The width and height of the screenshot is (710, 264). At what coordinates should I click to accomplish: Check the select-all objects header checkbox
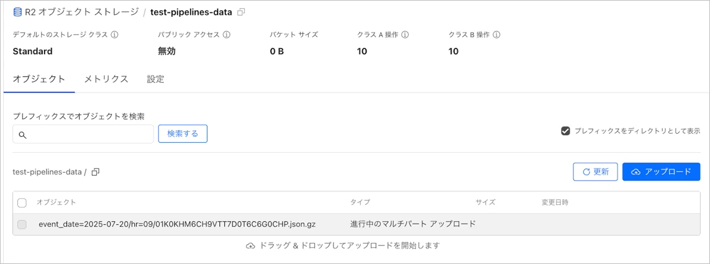[x=22, y=203]
